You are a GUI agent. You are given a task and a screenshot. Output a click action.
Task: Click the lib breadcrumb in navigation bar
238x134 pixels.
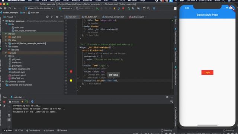(23, 13)
